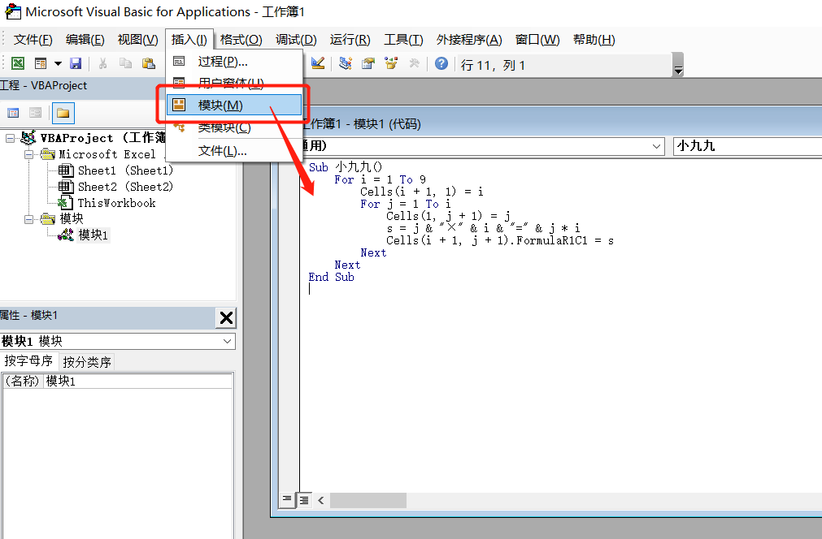Open the procedure dropdown showing 小九九
The image size is (822, 539).
747,146
